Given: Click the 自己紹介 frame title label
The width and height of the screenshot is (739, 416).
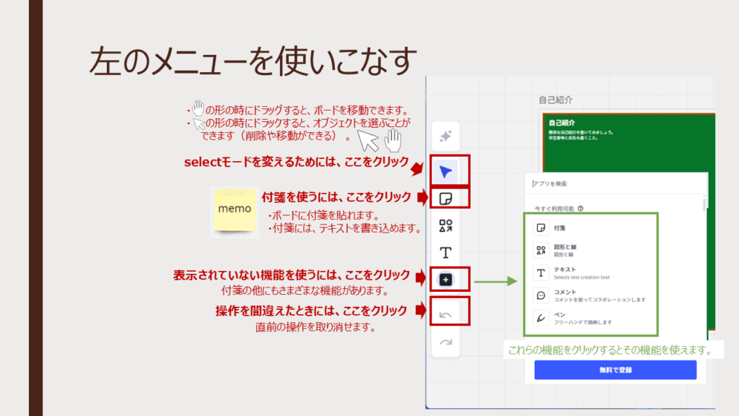Looking at the screenshot, I should 556,100.
